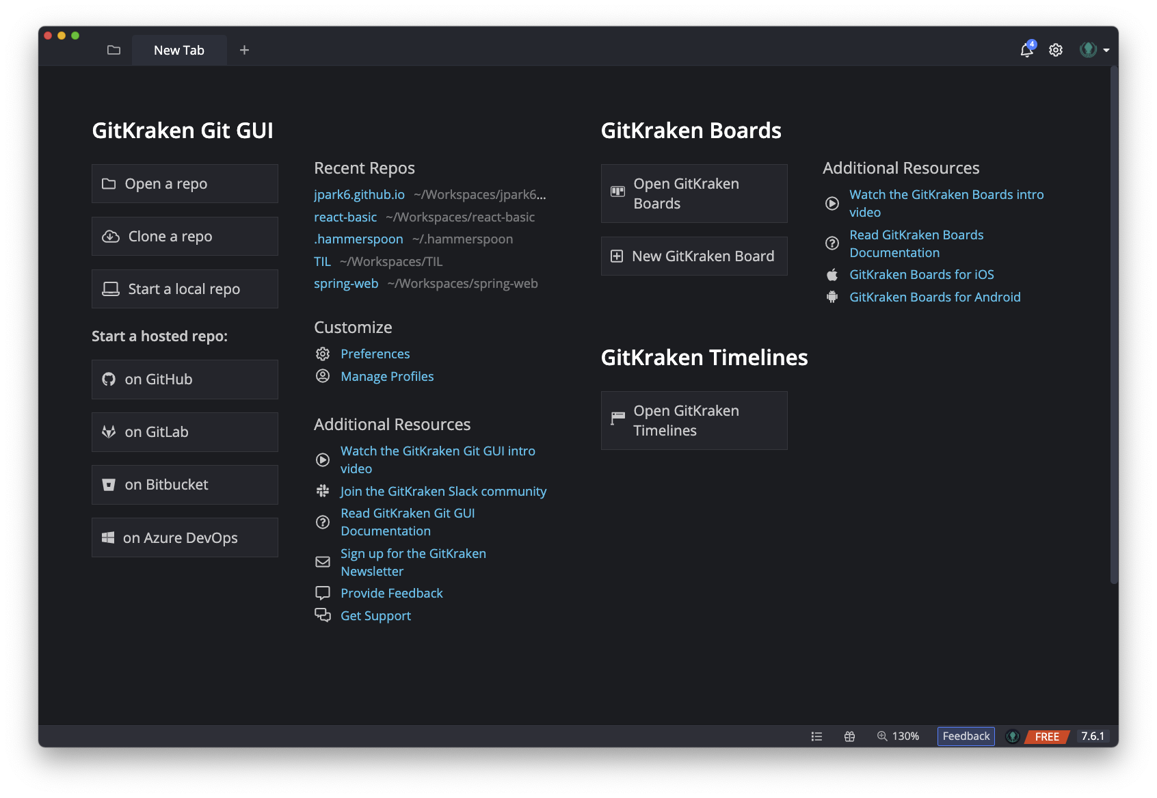This screenshot has height=798, width=1157.
Task: Click the Android robot icon
Action: coord(832,297)
